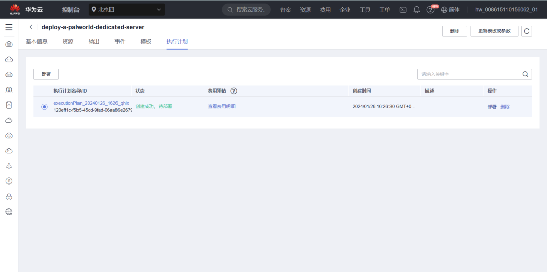
Task: Open the hw_008615110156062_01 account menu
Action: point(506,10)
